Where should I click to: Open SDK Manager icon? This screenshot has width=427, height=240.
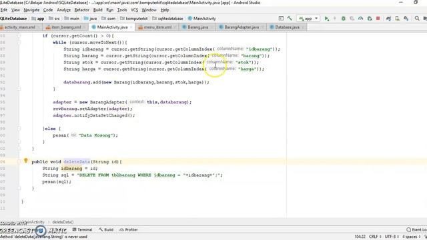(406, 19)
